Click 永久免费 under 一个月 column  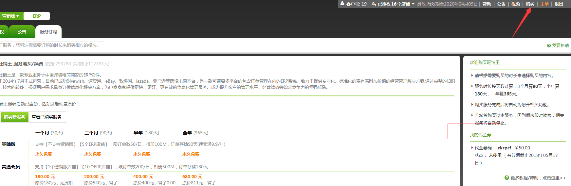(x=44, y=154)
